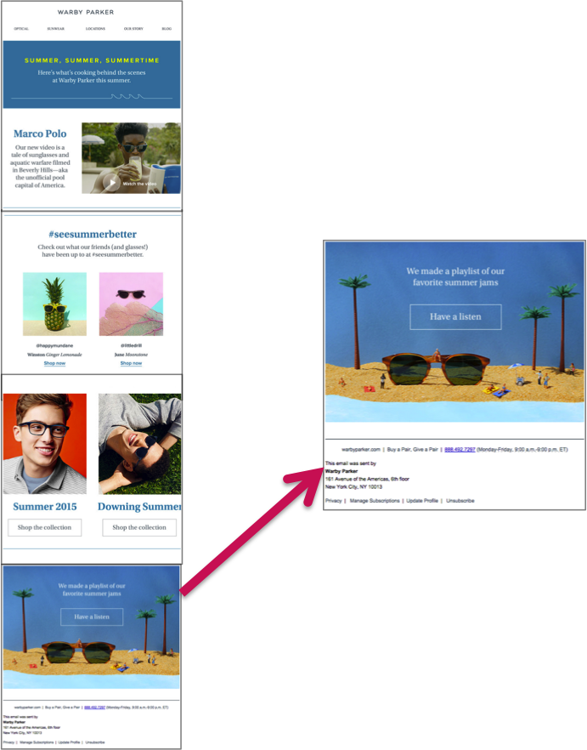Viewport: 587px width, 750px height.
Task: Click 'Shop now' under June Moonstone
Action: click(x=131, y=363)
